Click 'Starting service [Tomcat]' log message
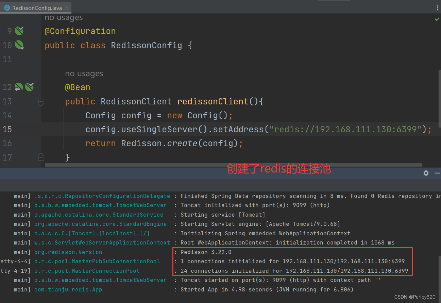Viewport: 441px width, 303px height. pos(223,215)
